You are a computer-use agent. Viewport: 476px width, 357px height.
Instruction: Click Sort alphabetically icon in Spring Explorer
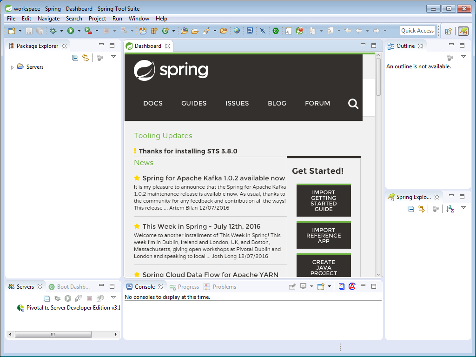click(450, 209)
